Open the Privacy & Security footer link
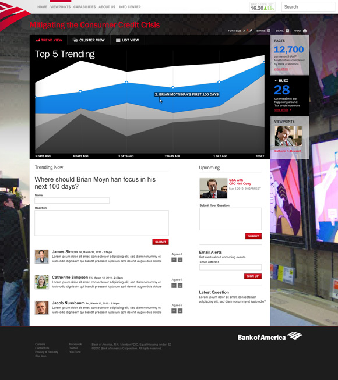Image resolution: width=338 pixels, height=380 pixels. (x=47, y=352)
